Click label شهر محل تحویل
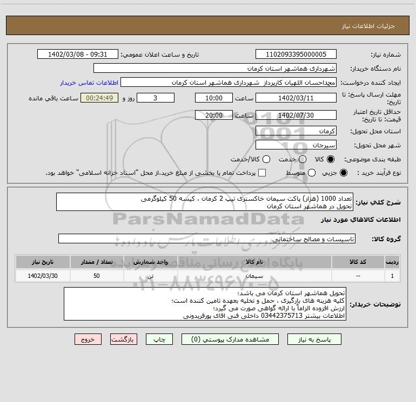416x402 pixels. pyautogui.click(x=378, y=146)
